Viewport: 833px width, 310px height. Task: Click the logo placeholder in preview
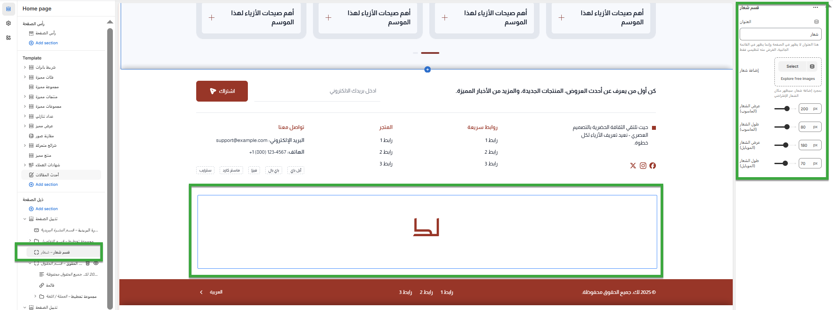coord(427,227)
